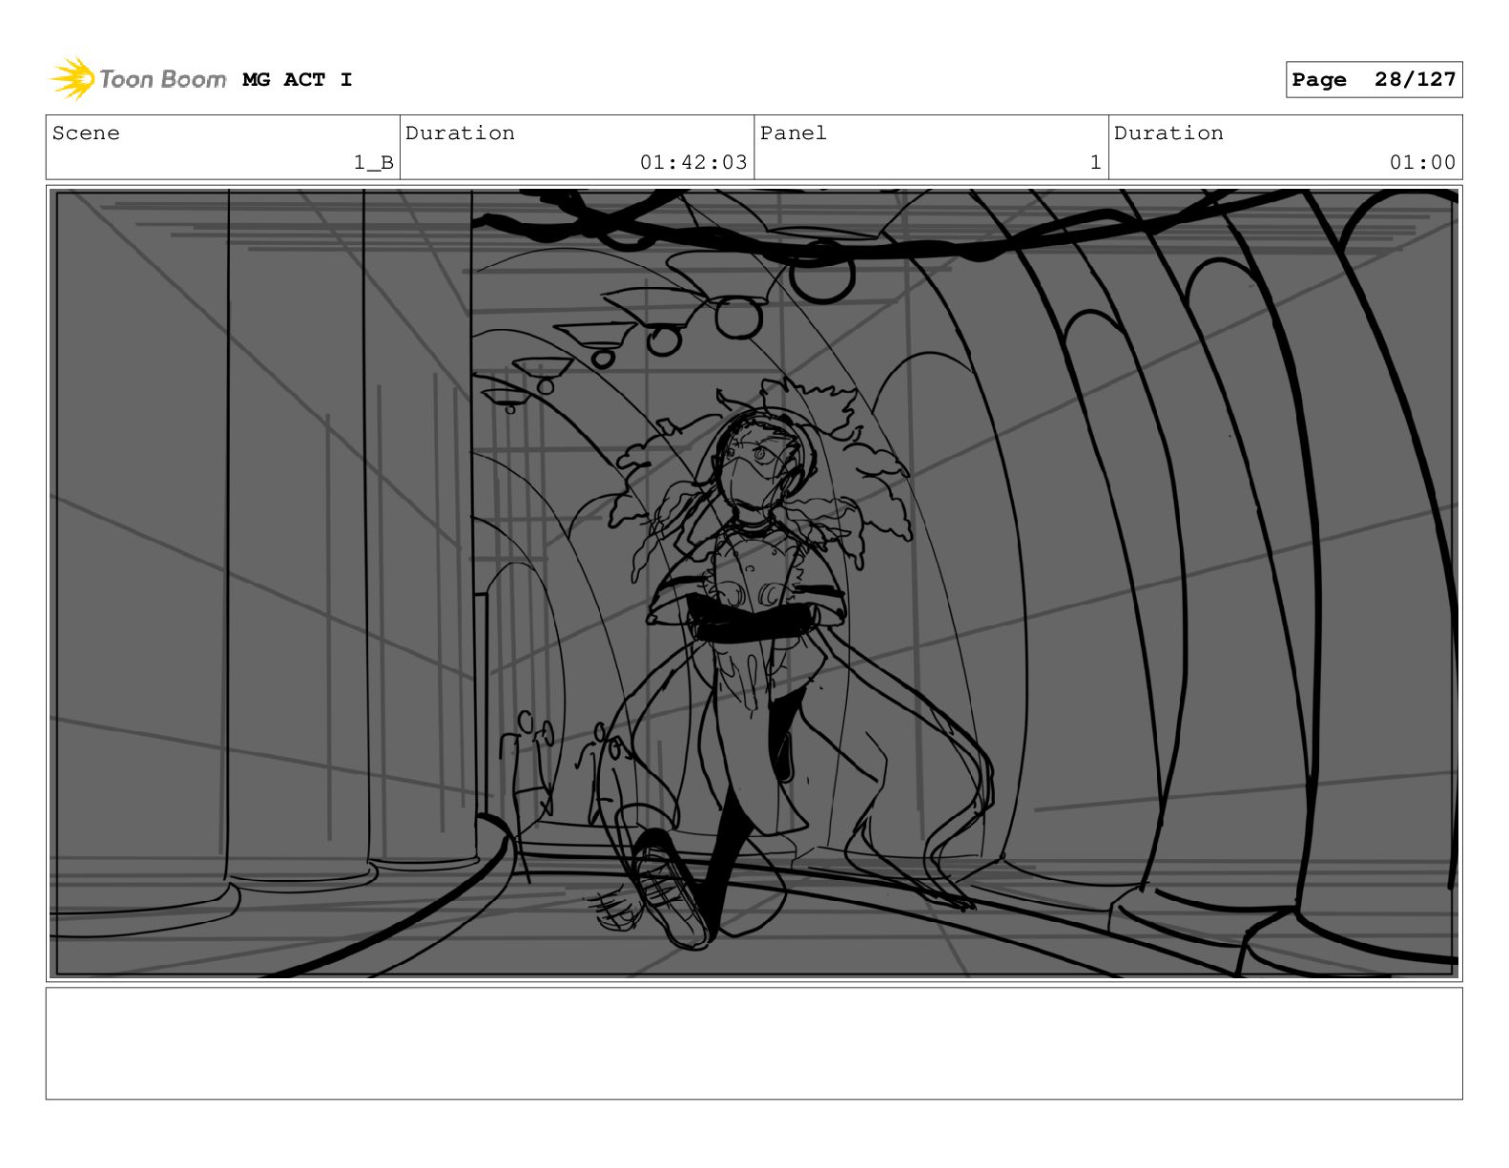Click the 'Duration' label beside Panel

click(x=1168, y=133)
